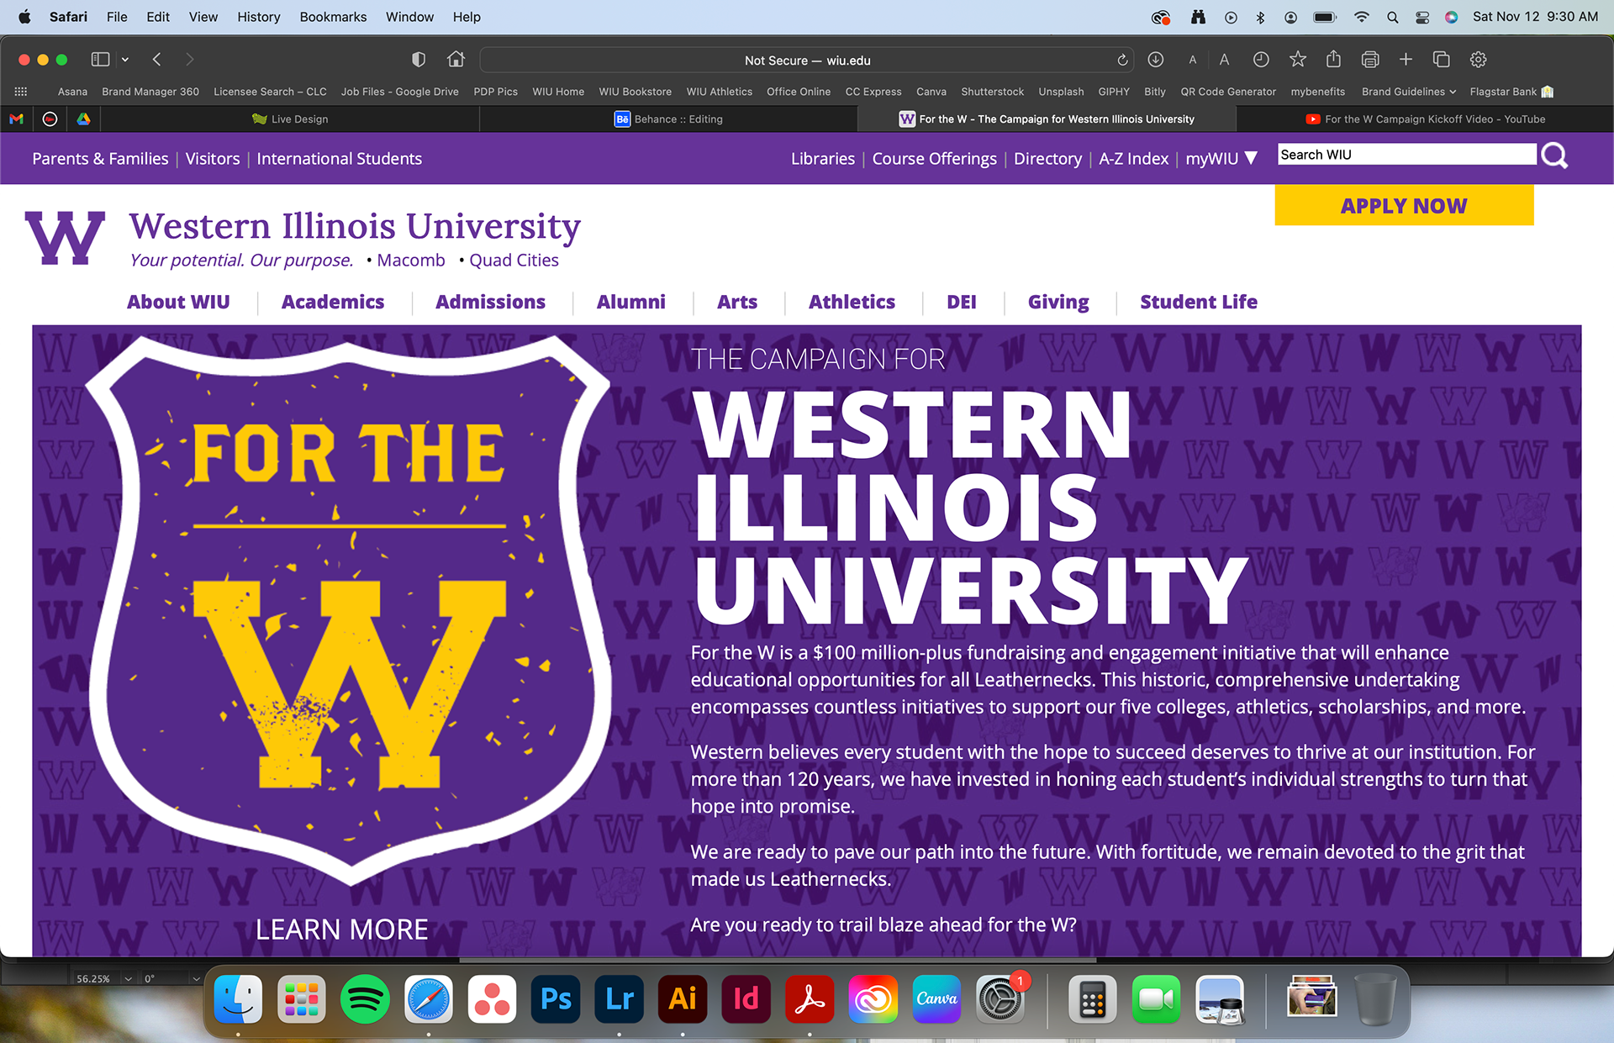Open the Asana bookmark
This screenshot has width=1614, height=1043.
72,92
